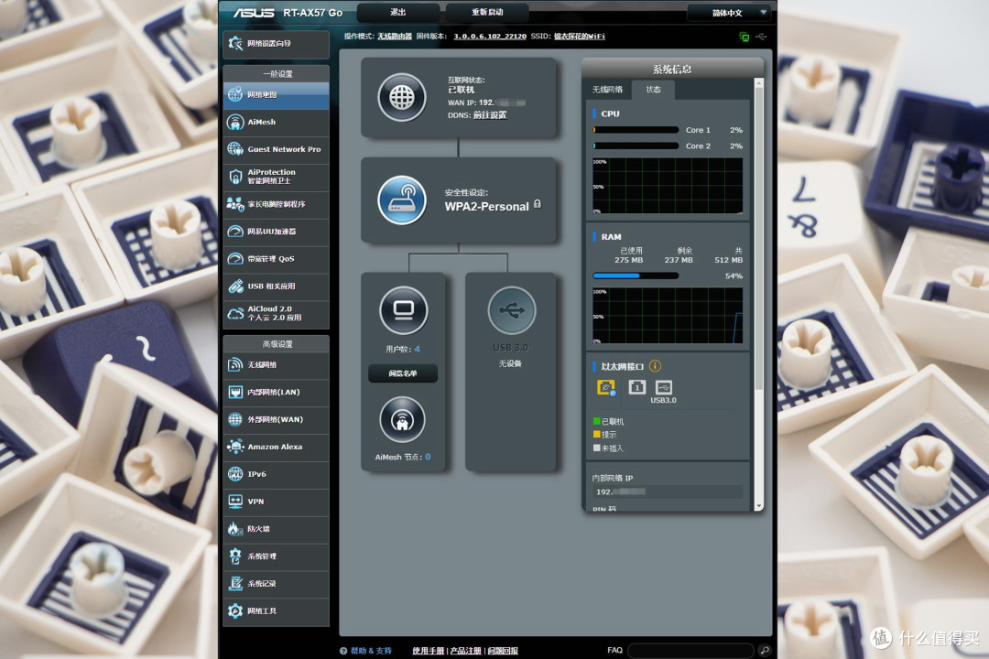Click the wireless router security icon

402,200
